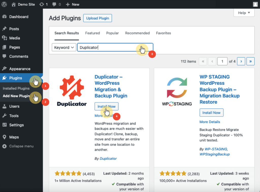Open Dashboard menu label
The height and width of the screenshot is (192, 260).
[19, 17]
